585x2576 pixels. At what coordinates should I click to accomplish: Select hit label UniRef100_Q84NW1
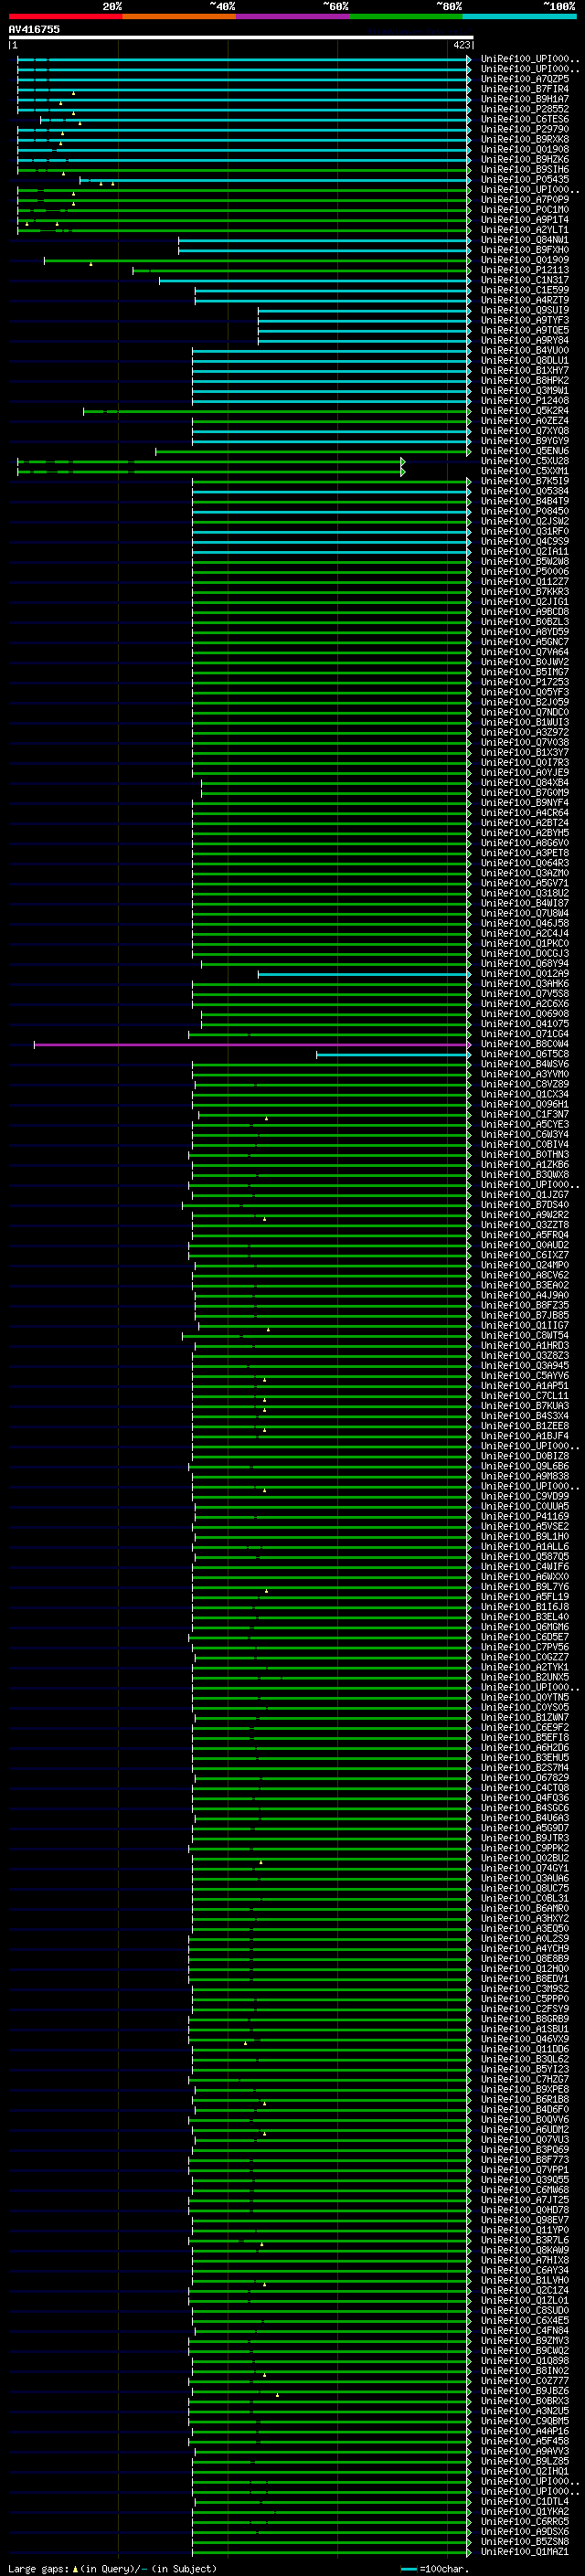tap(525, 240)
